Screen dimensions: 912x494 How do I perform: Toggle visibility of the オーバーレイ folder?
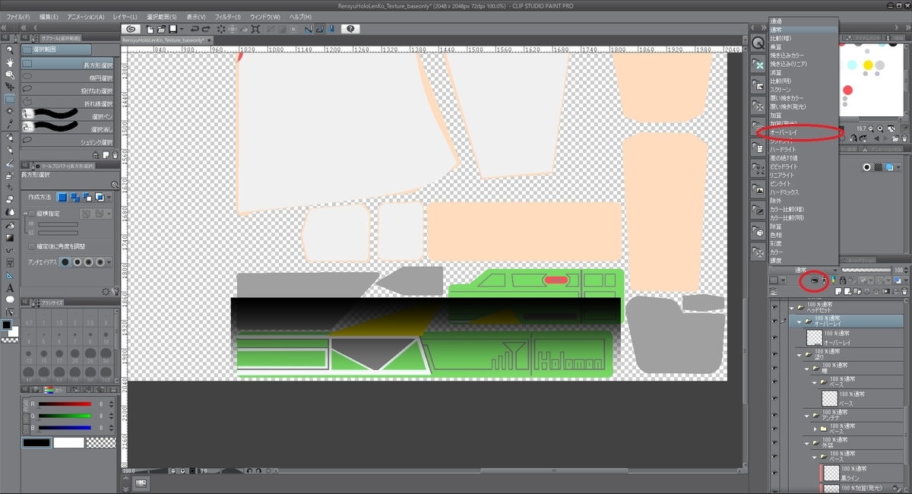[x=774, y=321]
